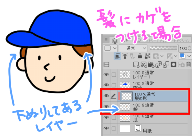Click the paper page icon on 用紙 row

(138, 128)
